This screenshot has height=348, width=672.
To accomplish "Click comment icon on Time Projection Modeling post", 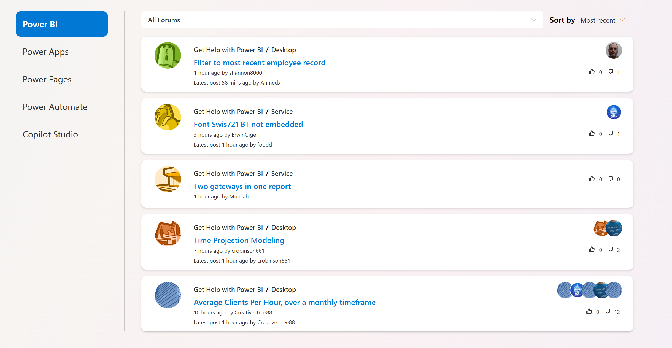I will coord(611,249).
